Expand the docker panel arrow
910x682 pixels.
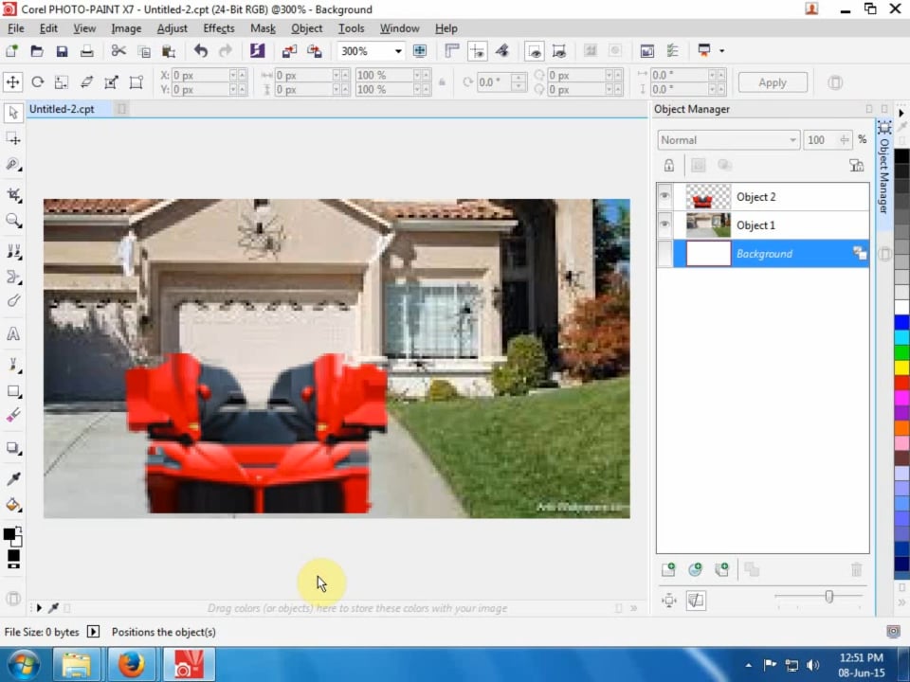[901, 113]
